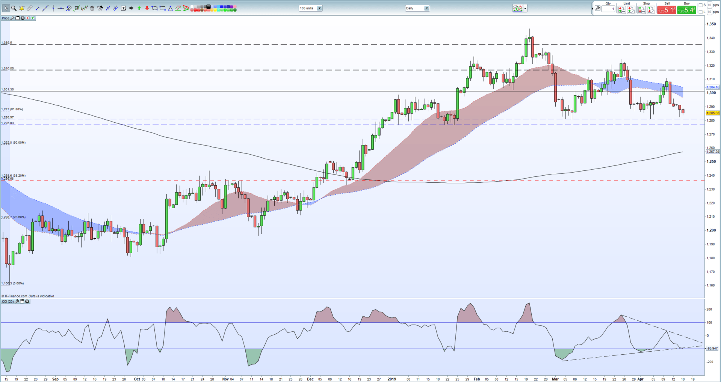Screen dimensions: 721x382
Task: Pick the pink color swatch in the top row
Action: coord(235,6)
